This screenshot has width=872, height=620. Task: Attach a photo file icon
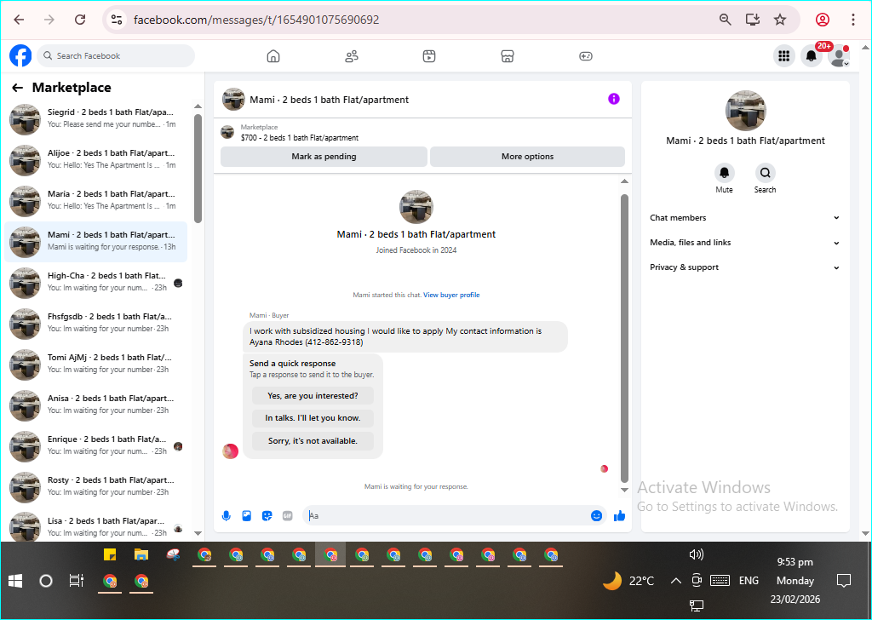[x=247, y=516]
